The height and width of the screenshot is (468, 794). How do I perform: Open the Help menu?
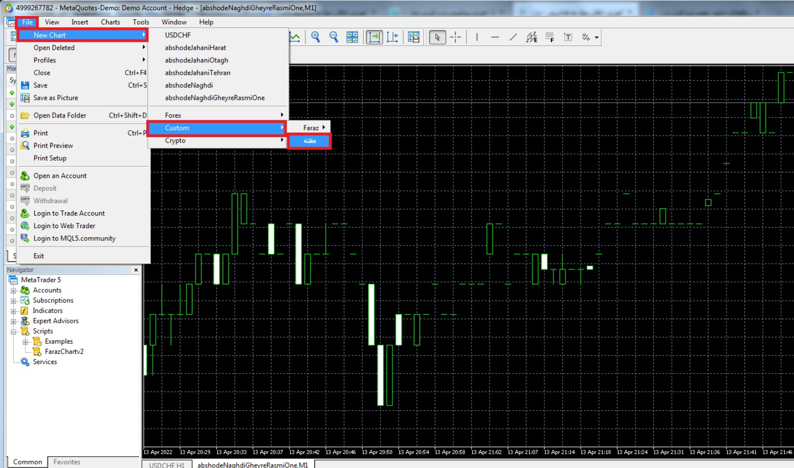click(x=206, y=22)
